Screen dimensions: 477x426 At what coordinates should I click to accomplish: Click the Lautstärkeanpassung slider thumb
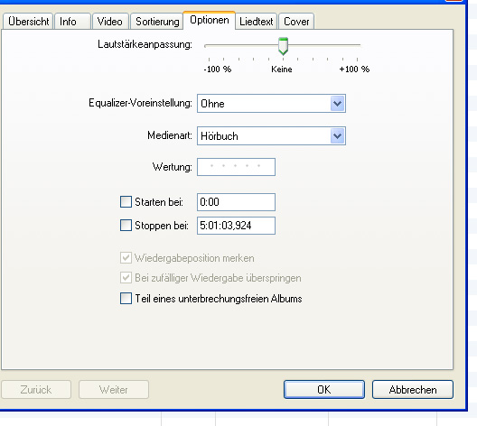point(284,46)
